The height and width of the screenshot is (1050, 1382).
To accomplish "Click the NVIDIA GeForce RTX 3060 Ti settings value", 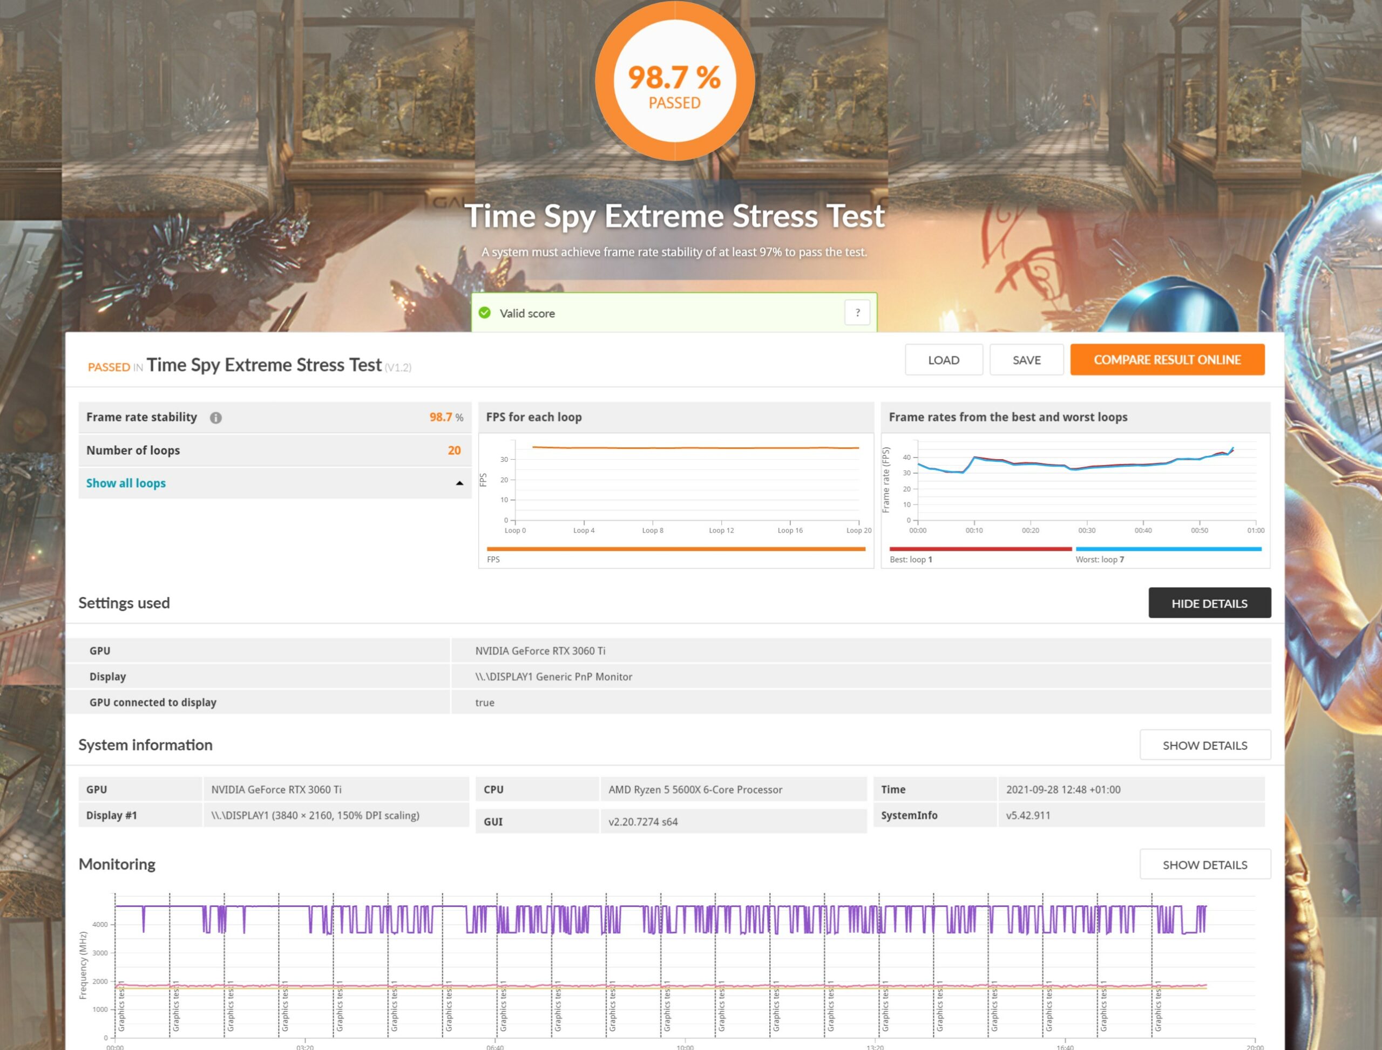I will click(x=540, y=651).
